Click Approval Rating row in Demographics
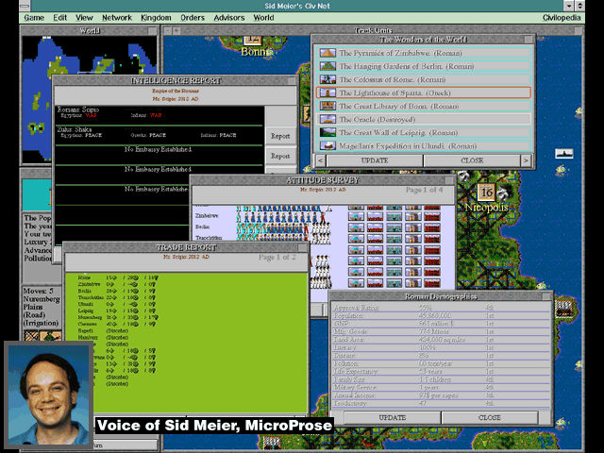This screenshot has height=453, width=604. pos(441,308)
